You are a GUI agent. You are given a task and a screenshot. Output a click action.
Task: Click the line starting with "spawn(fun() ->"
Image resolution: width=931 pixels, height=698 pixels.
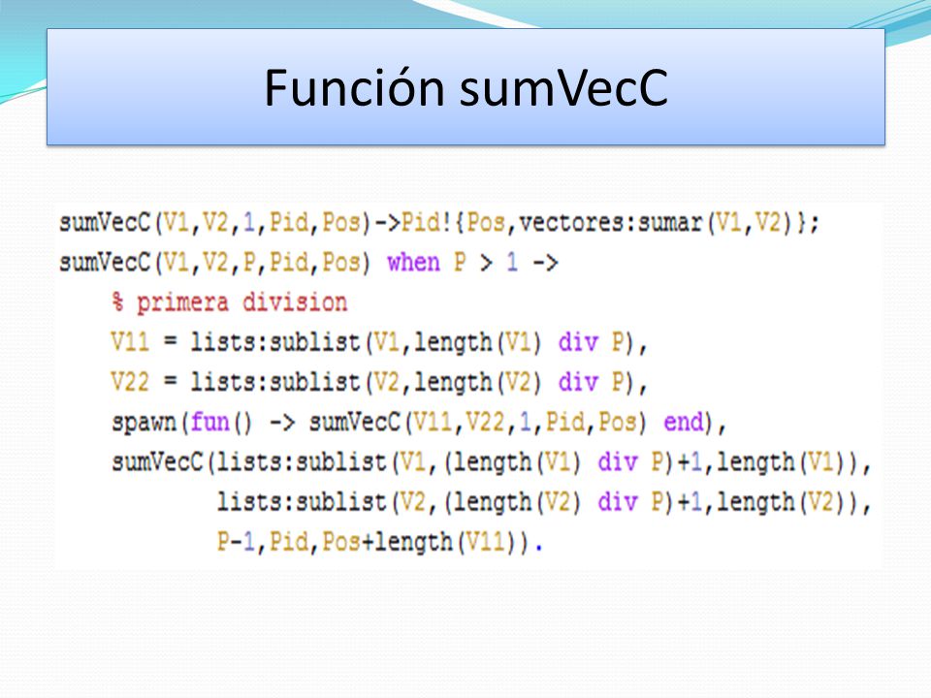click(x=419, y=422)
